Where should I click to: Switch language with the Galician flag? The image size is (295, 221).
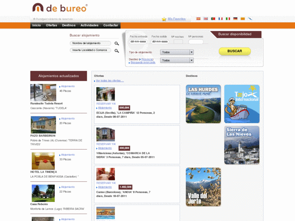click(250, 19)
